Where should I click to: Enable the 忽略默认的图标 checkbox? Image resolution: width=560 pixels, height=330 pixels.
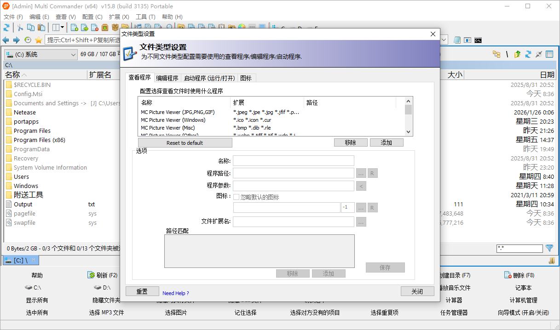[x=237, y=196]
